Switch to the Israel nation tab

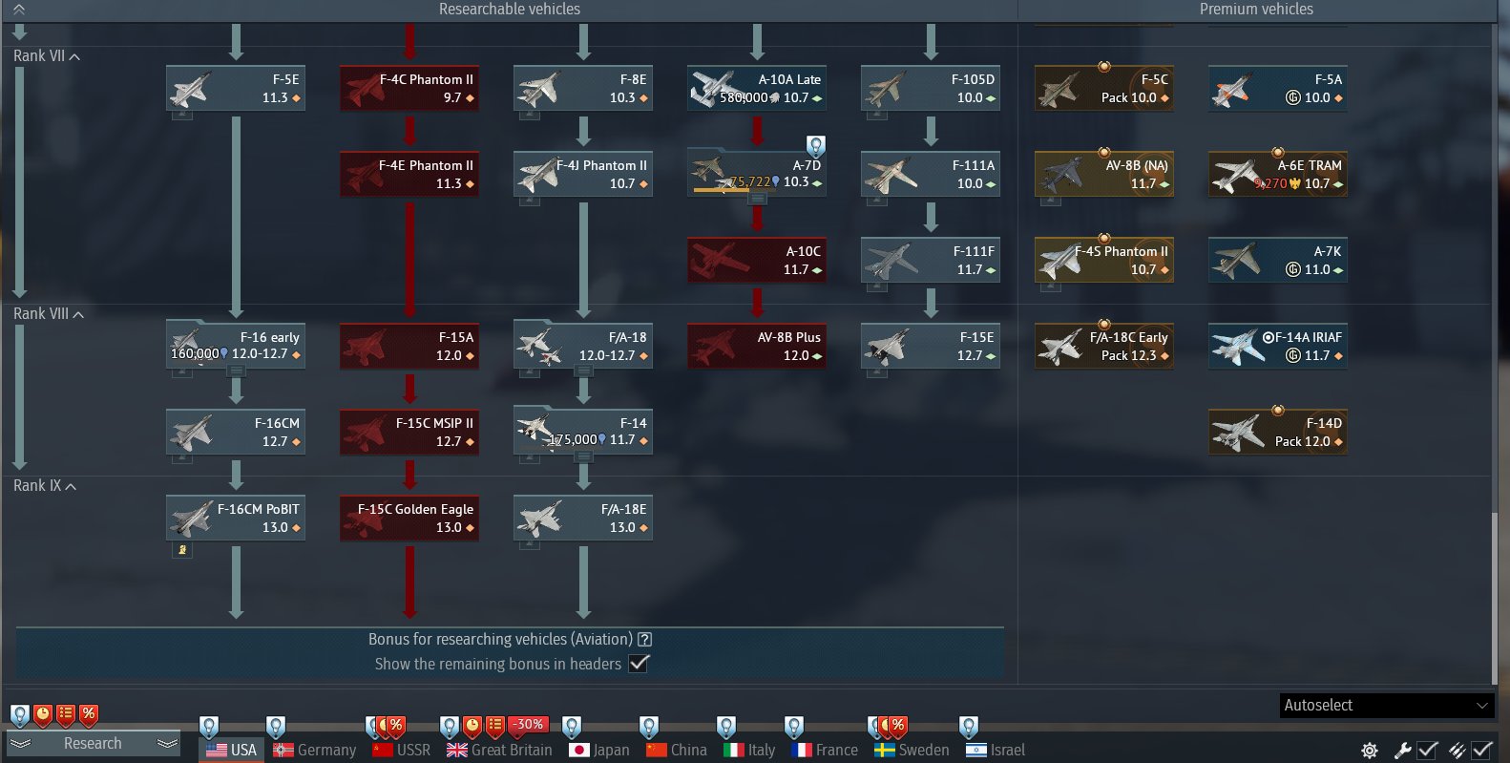[x=996, y=751]
